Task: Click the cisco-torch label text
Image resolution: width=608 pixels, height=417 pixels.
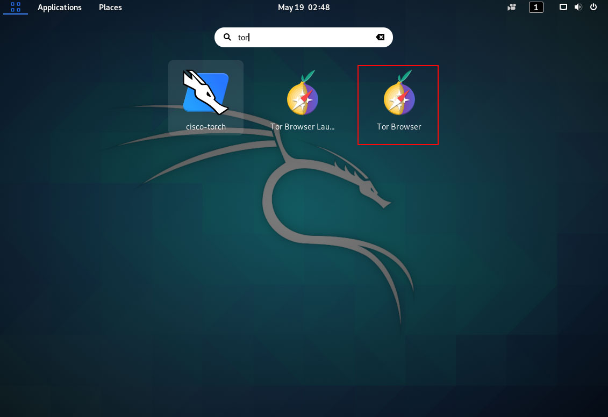Action: point(206,127)
